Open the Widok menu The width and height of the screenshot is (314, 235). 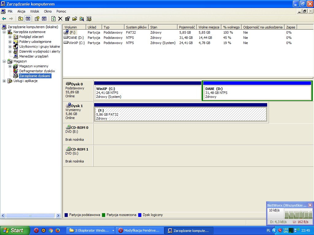pos(35,11)
